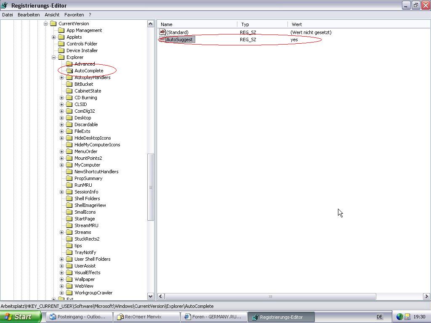Expand the AutoplayHandlers key
431x323 pixels.
(61, 77)
